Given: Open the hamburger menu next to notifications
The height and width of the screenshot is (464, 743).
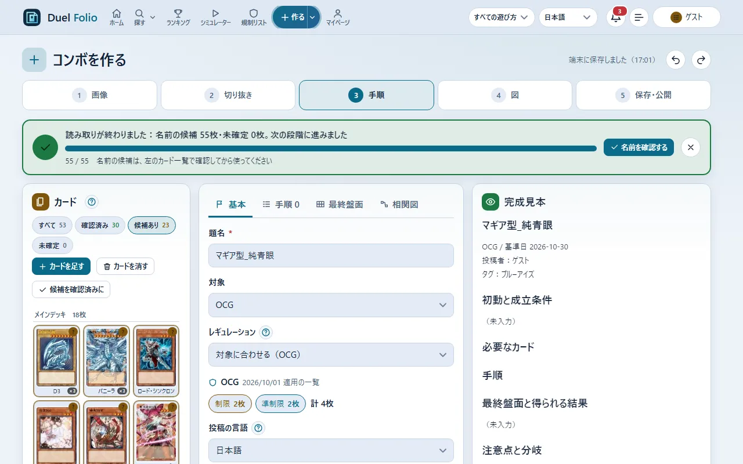Looking at the screenshot, I should (639, 17).
